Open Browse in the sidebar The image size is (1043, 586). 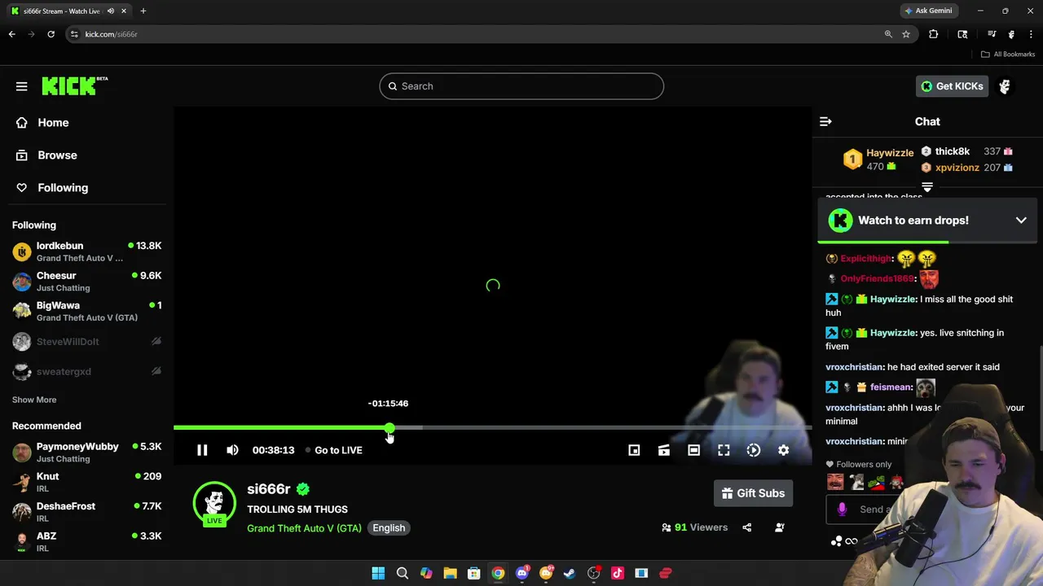point(46,155)
